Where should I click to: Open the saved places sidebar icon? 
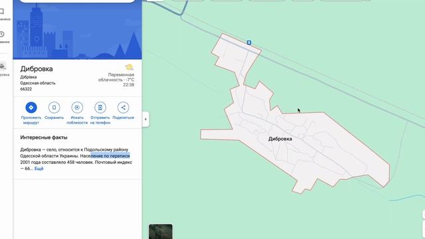[2, 11]
